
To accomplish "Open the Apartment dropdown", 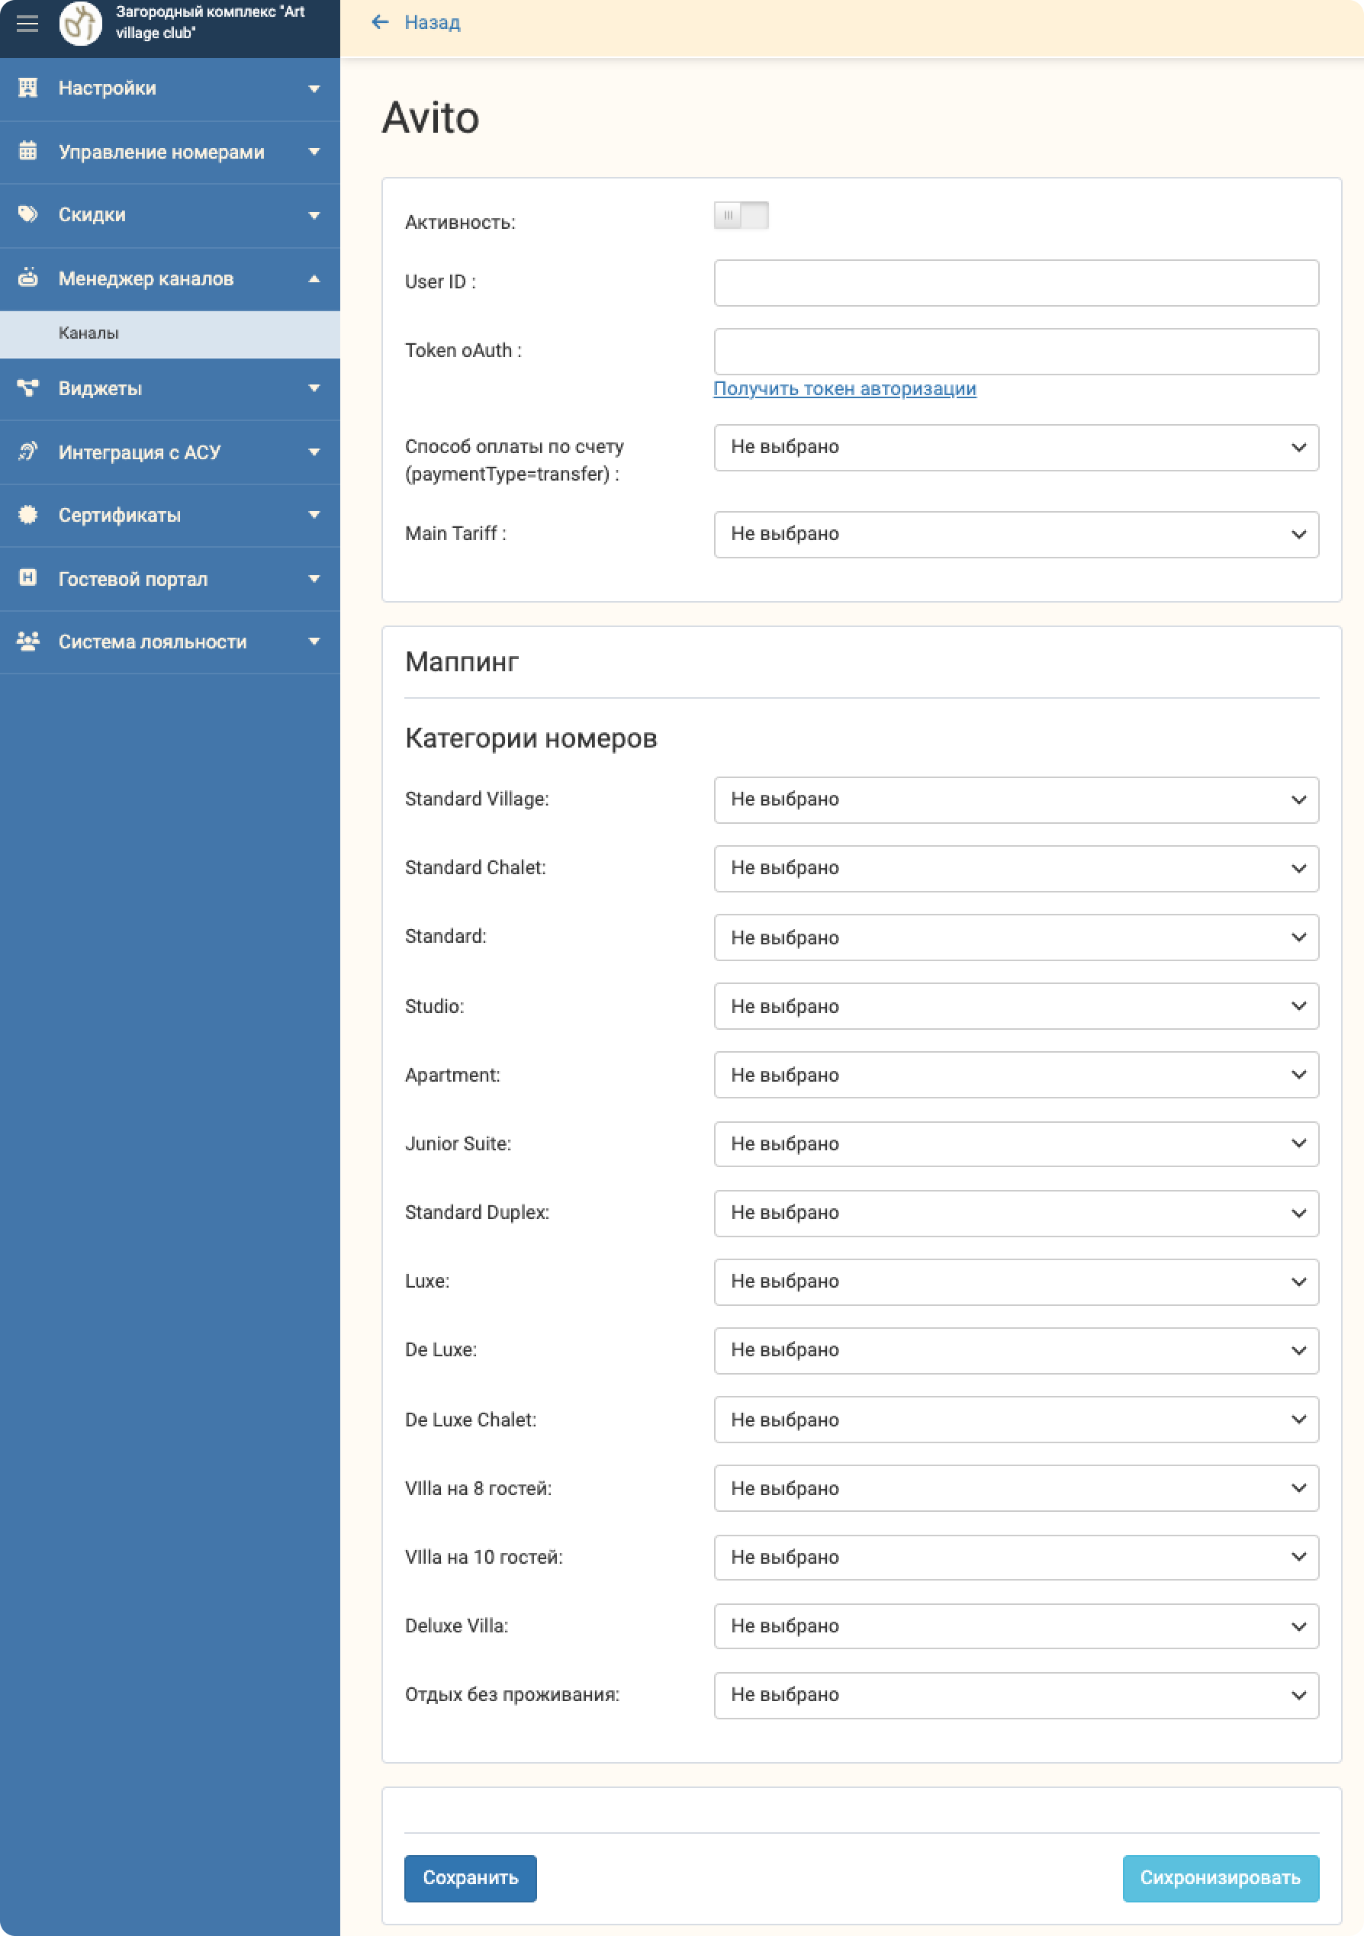I will pos(1016,1074).
